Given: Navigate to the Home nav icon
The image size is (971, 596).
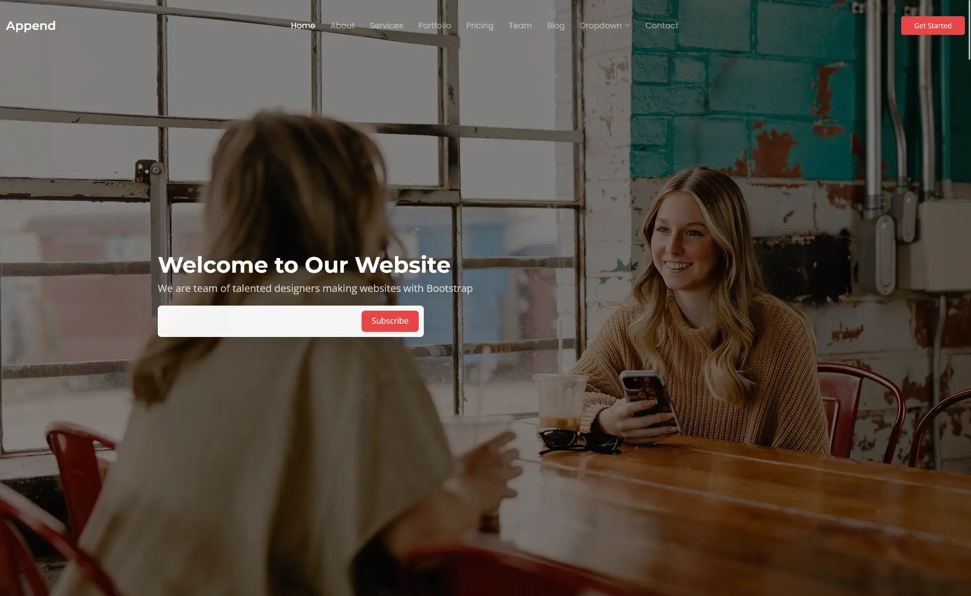Looking at the screenshot, I should (302, 26).
